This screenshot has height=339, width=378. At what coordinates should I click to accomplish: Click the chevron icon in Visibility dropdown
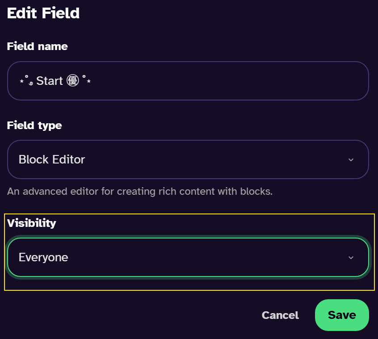[x=351, y=258]
